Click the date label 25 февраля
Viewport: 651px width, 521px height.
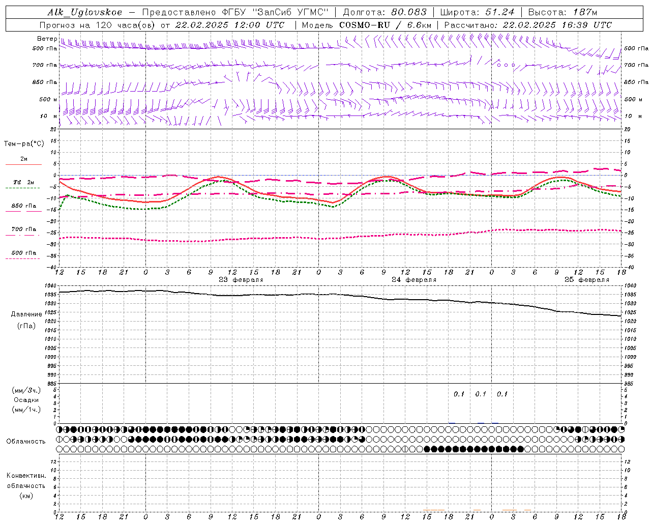(587, 280)
